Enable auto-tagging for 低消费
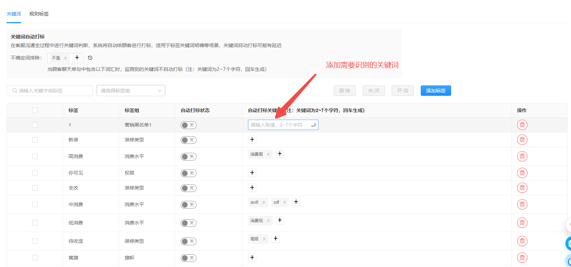 189,223
